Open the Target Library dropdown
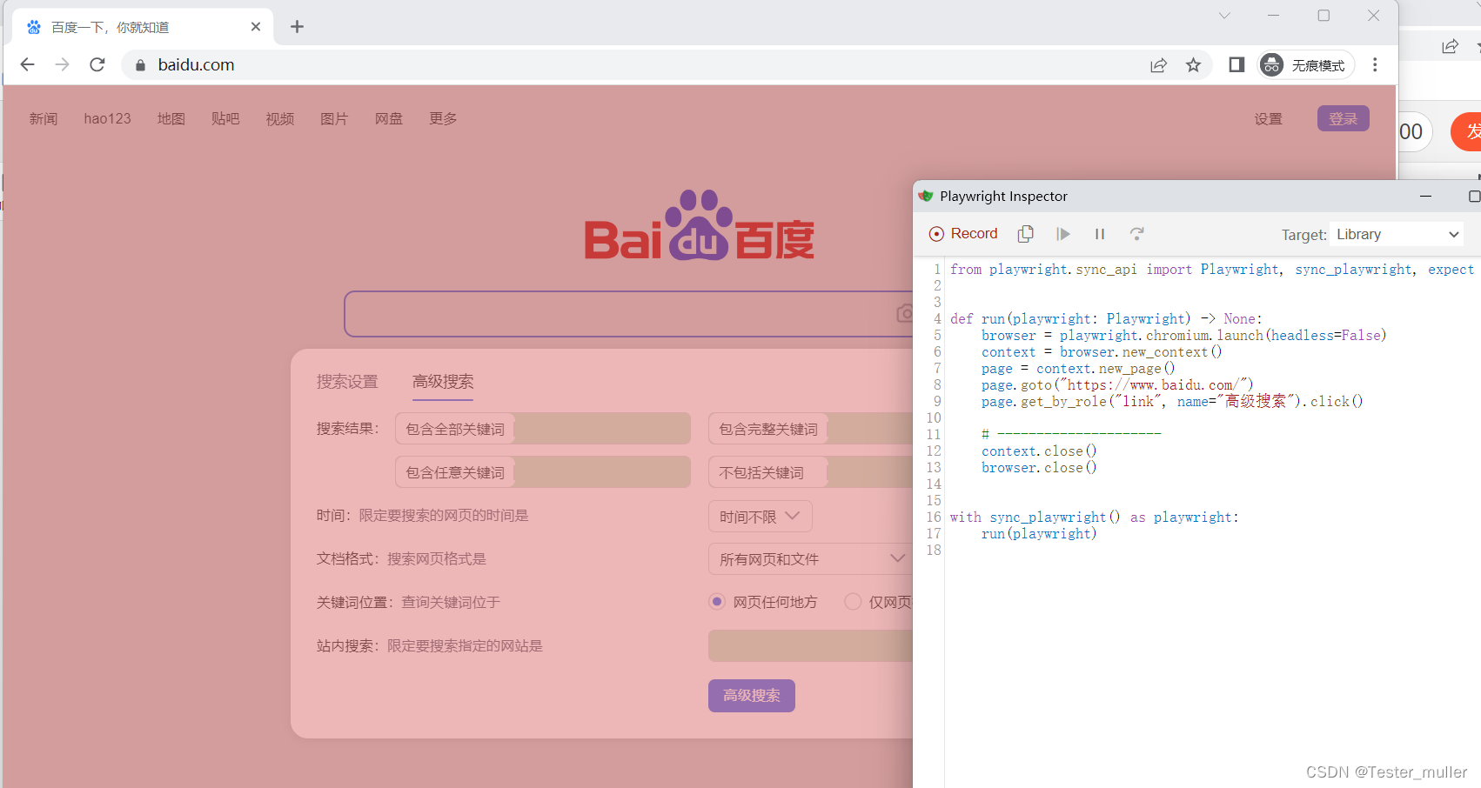 point(1397,234)
